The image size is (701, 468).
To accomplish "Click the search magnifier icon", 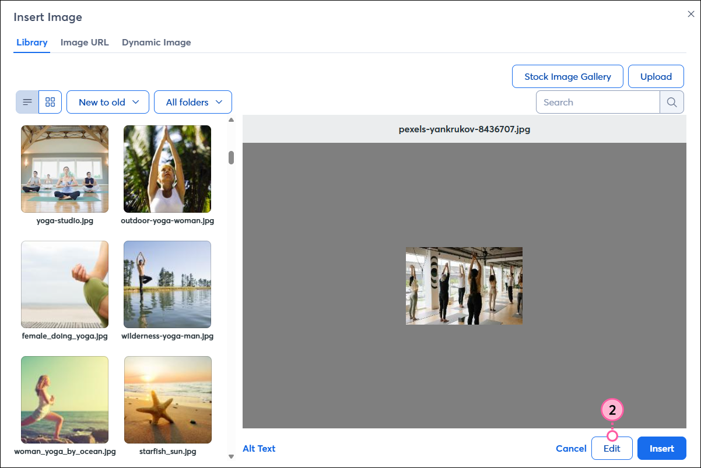I will click(x=671, y=102).
